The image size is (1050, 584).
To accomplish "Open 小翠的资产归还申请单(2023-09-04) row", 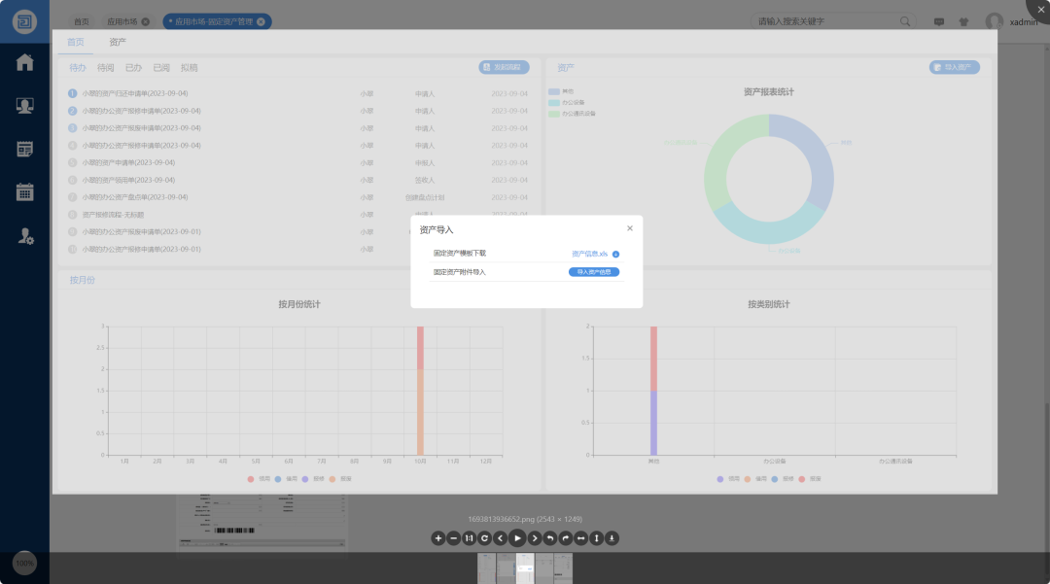I will pos(134,93).
